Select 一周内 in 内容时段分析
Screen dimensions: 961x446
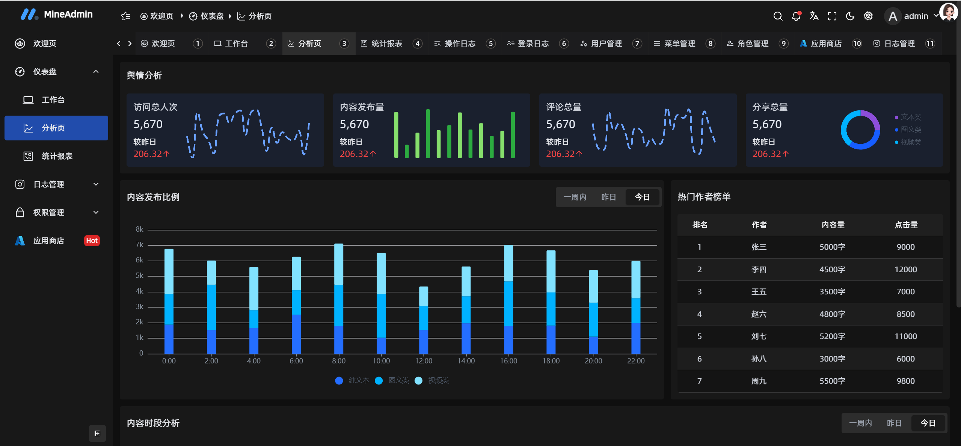861,423
